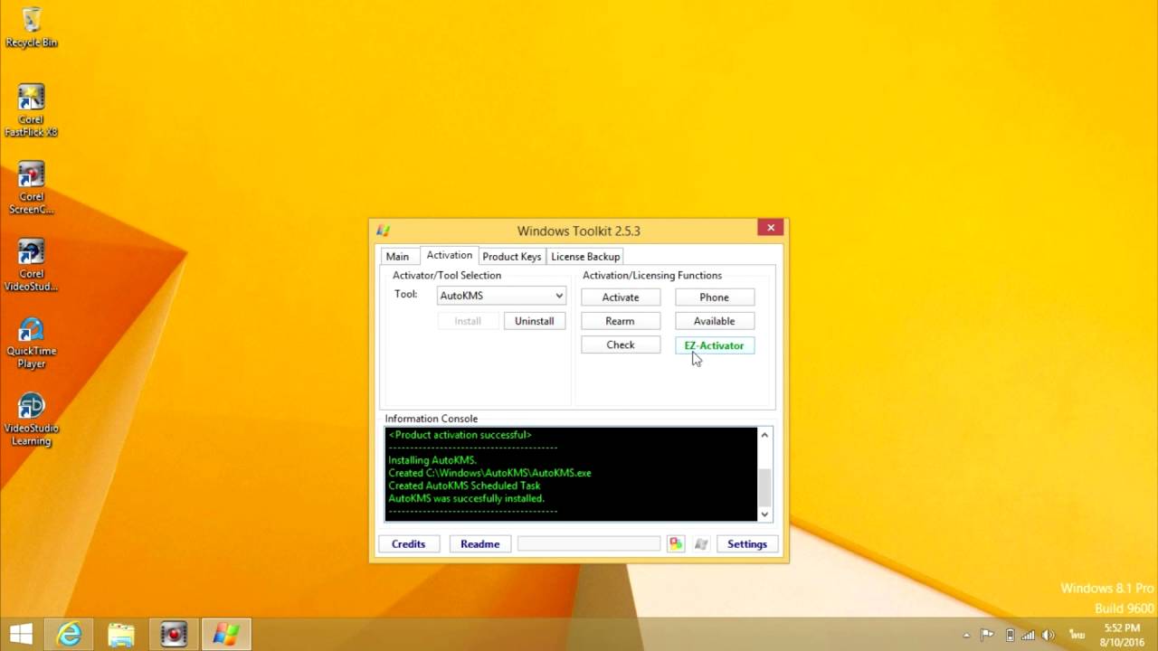
Task: Click the Available button
Action: click(x=714, y=321)
